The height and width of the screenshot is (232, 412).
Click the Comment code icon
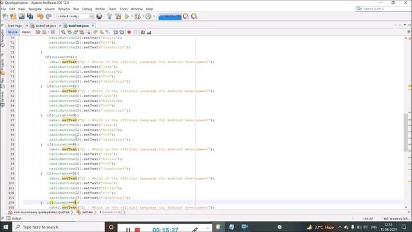click(143, 32)
